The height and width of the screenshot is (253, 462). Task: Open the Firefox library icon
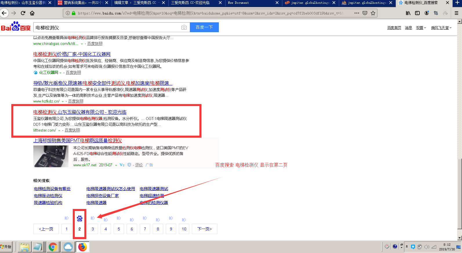(408, 13)
